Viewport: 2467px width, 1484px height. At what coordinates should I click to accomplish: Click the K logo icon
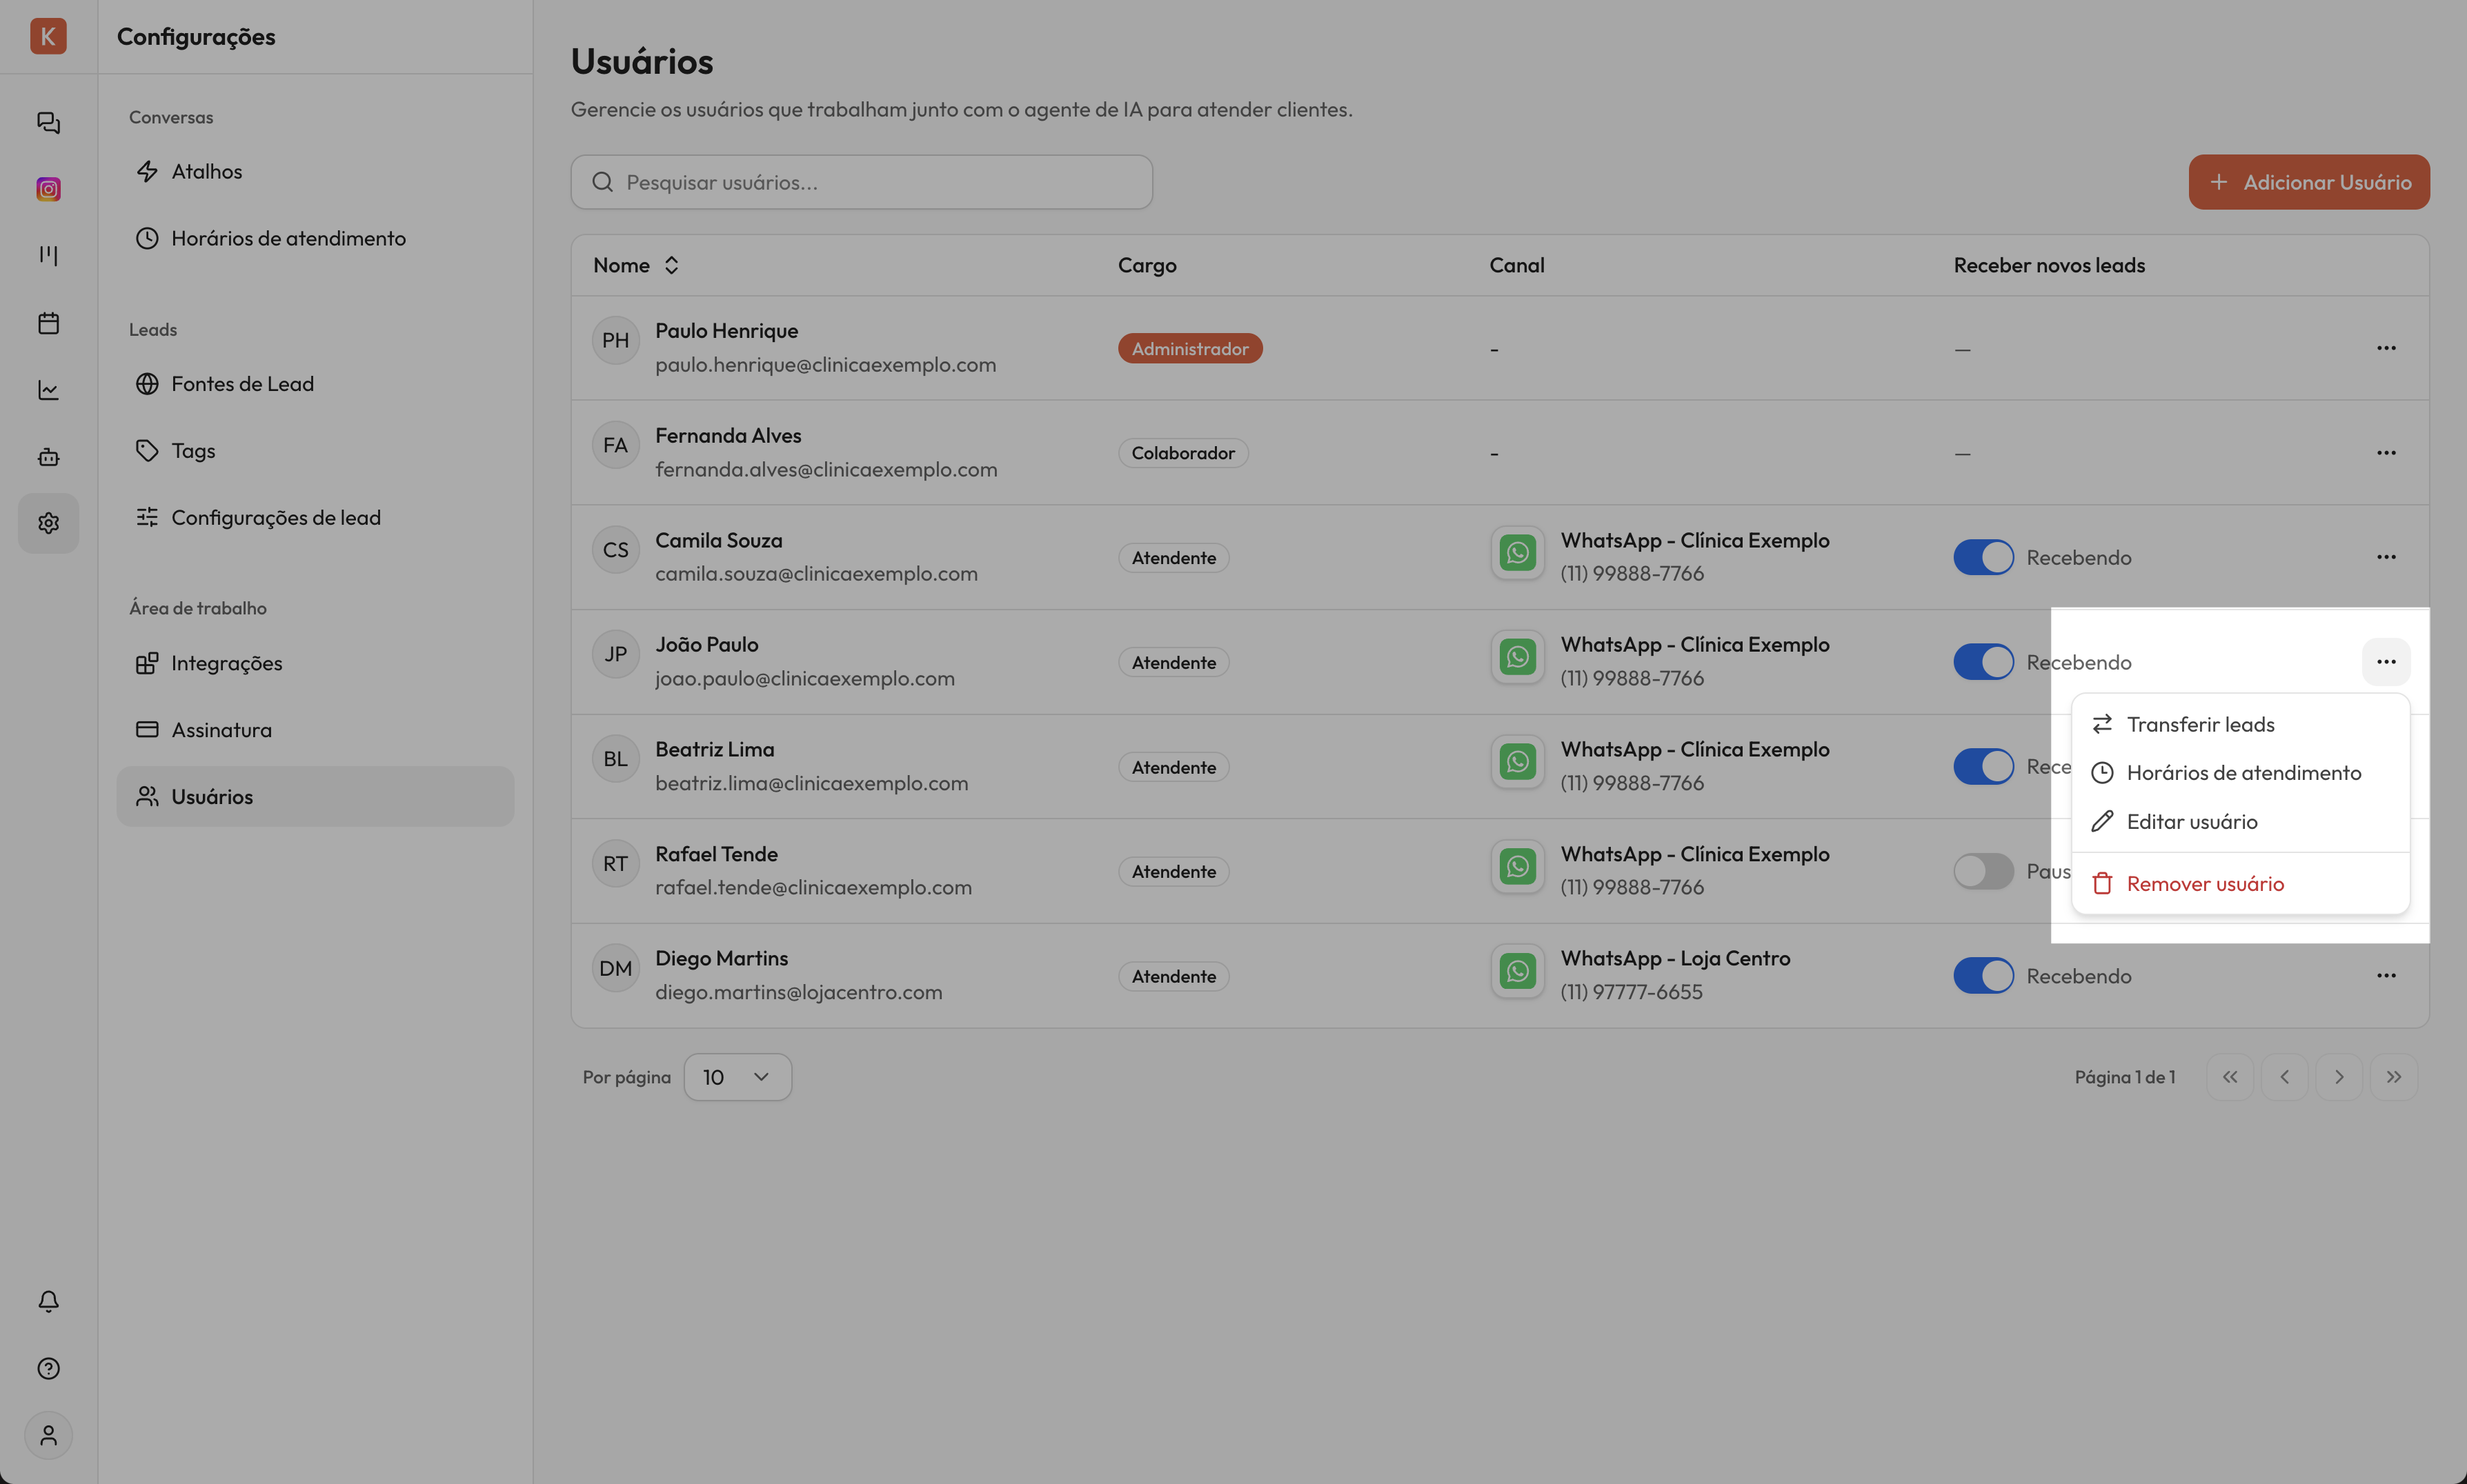[x=48, y=36]
